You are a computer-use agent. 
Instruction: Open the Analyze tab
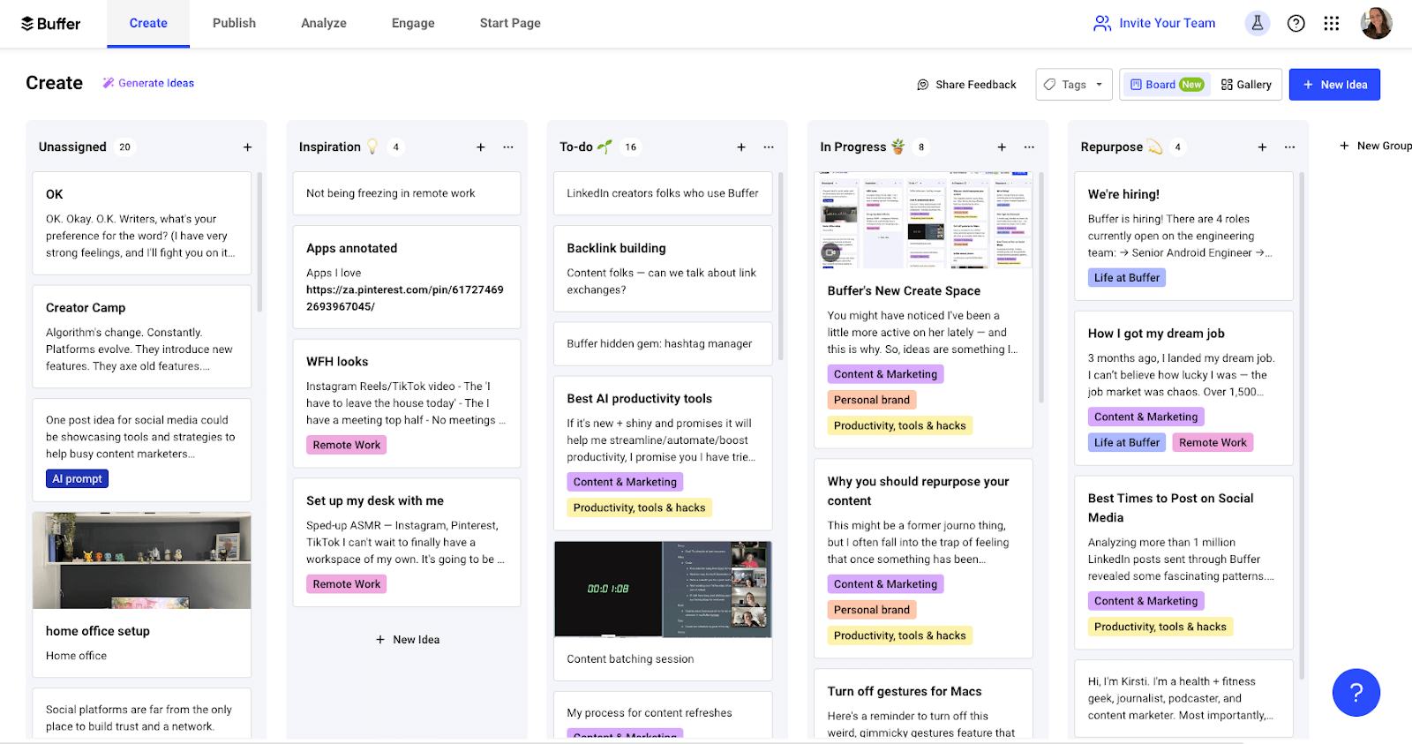323,23
